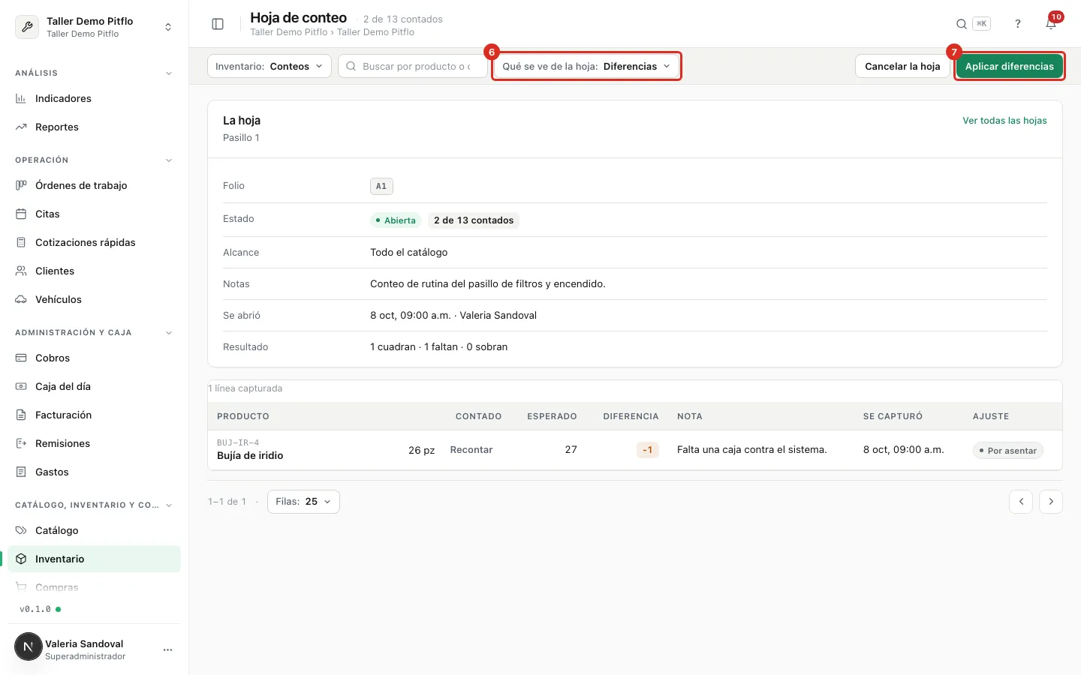Go to previous page arrow
The height and width of the screenshot is (675, 1081).
1021,502
